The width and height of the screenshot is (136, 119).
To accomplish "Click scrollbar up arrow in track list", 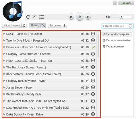I will click(x=98, y=32).
